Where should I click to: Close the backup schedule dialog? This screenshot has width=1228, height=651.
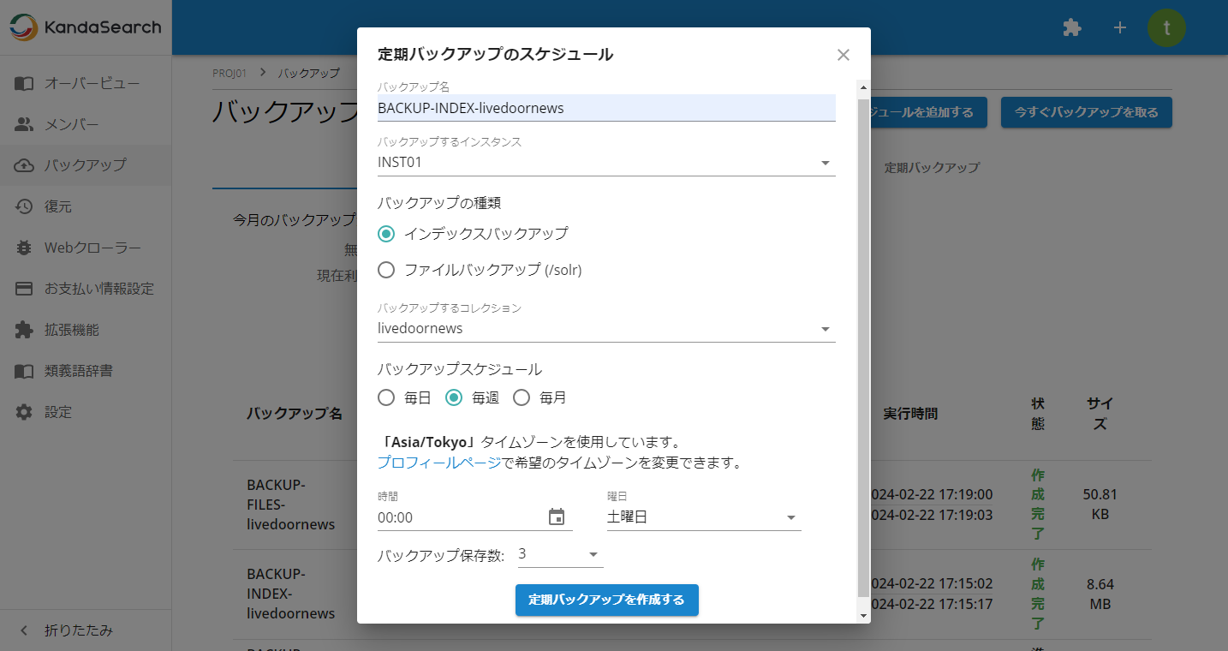tap(844, 55)
